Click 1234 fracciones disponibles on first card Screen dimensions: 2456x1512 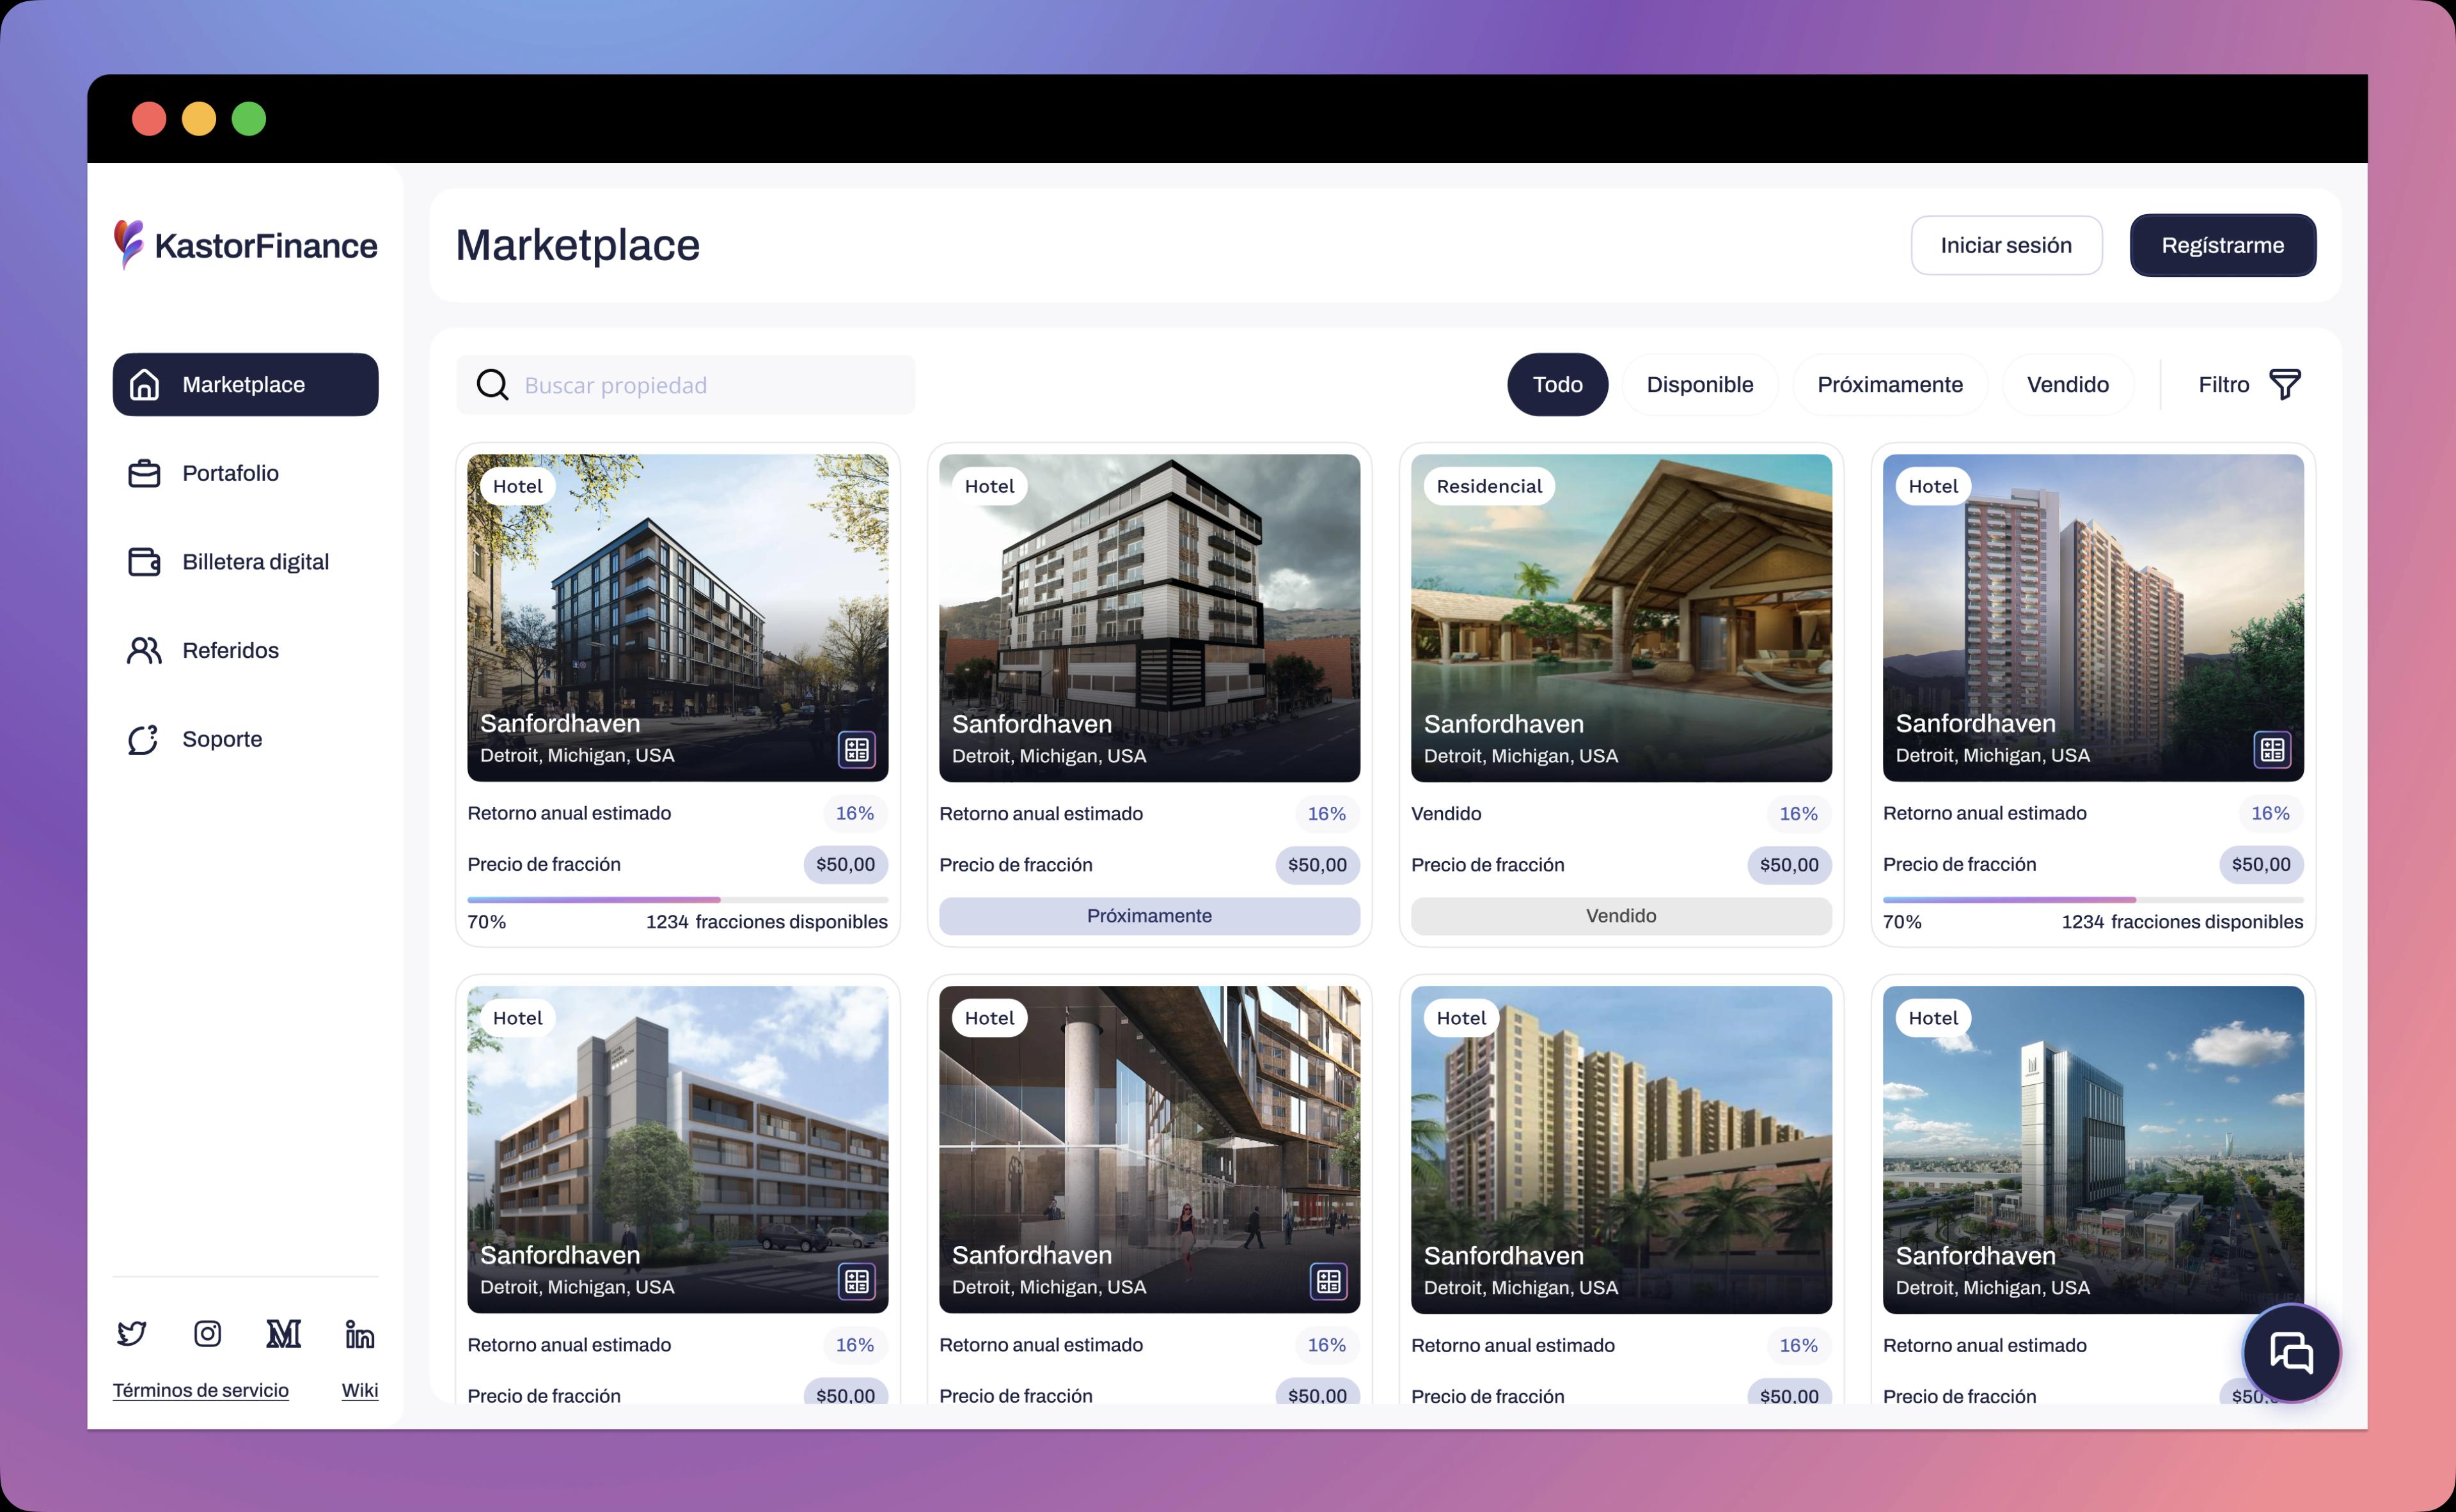tap(766, 922)
